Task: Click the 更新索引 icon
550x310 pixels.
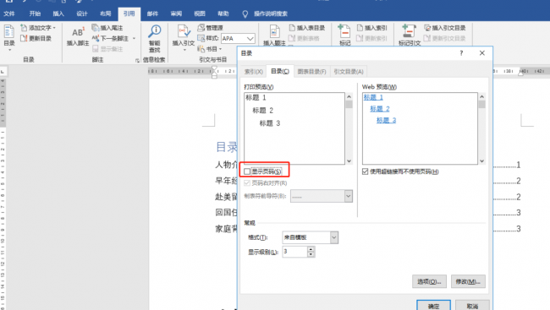Action: coord(360,38)
